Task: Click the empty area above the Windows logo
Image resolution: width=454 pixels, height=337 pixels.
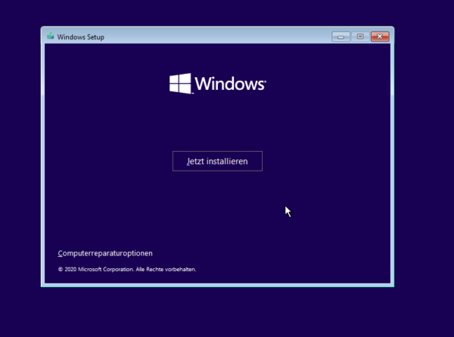Action: point(217,57)
